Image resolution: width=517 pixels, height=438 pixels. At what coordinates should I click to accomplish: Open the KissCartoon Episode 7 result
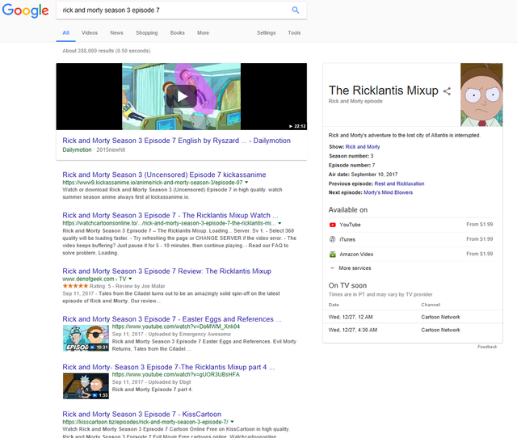point(142,415)
